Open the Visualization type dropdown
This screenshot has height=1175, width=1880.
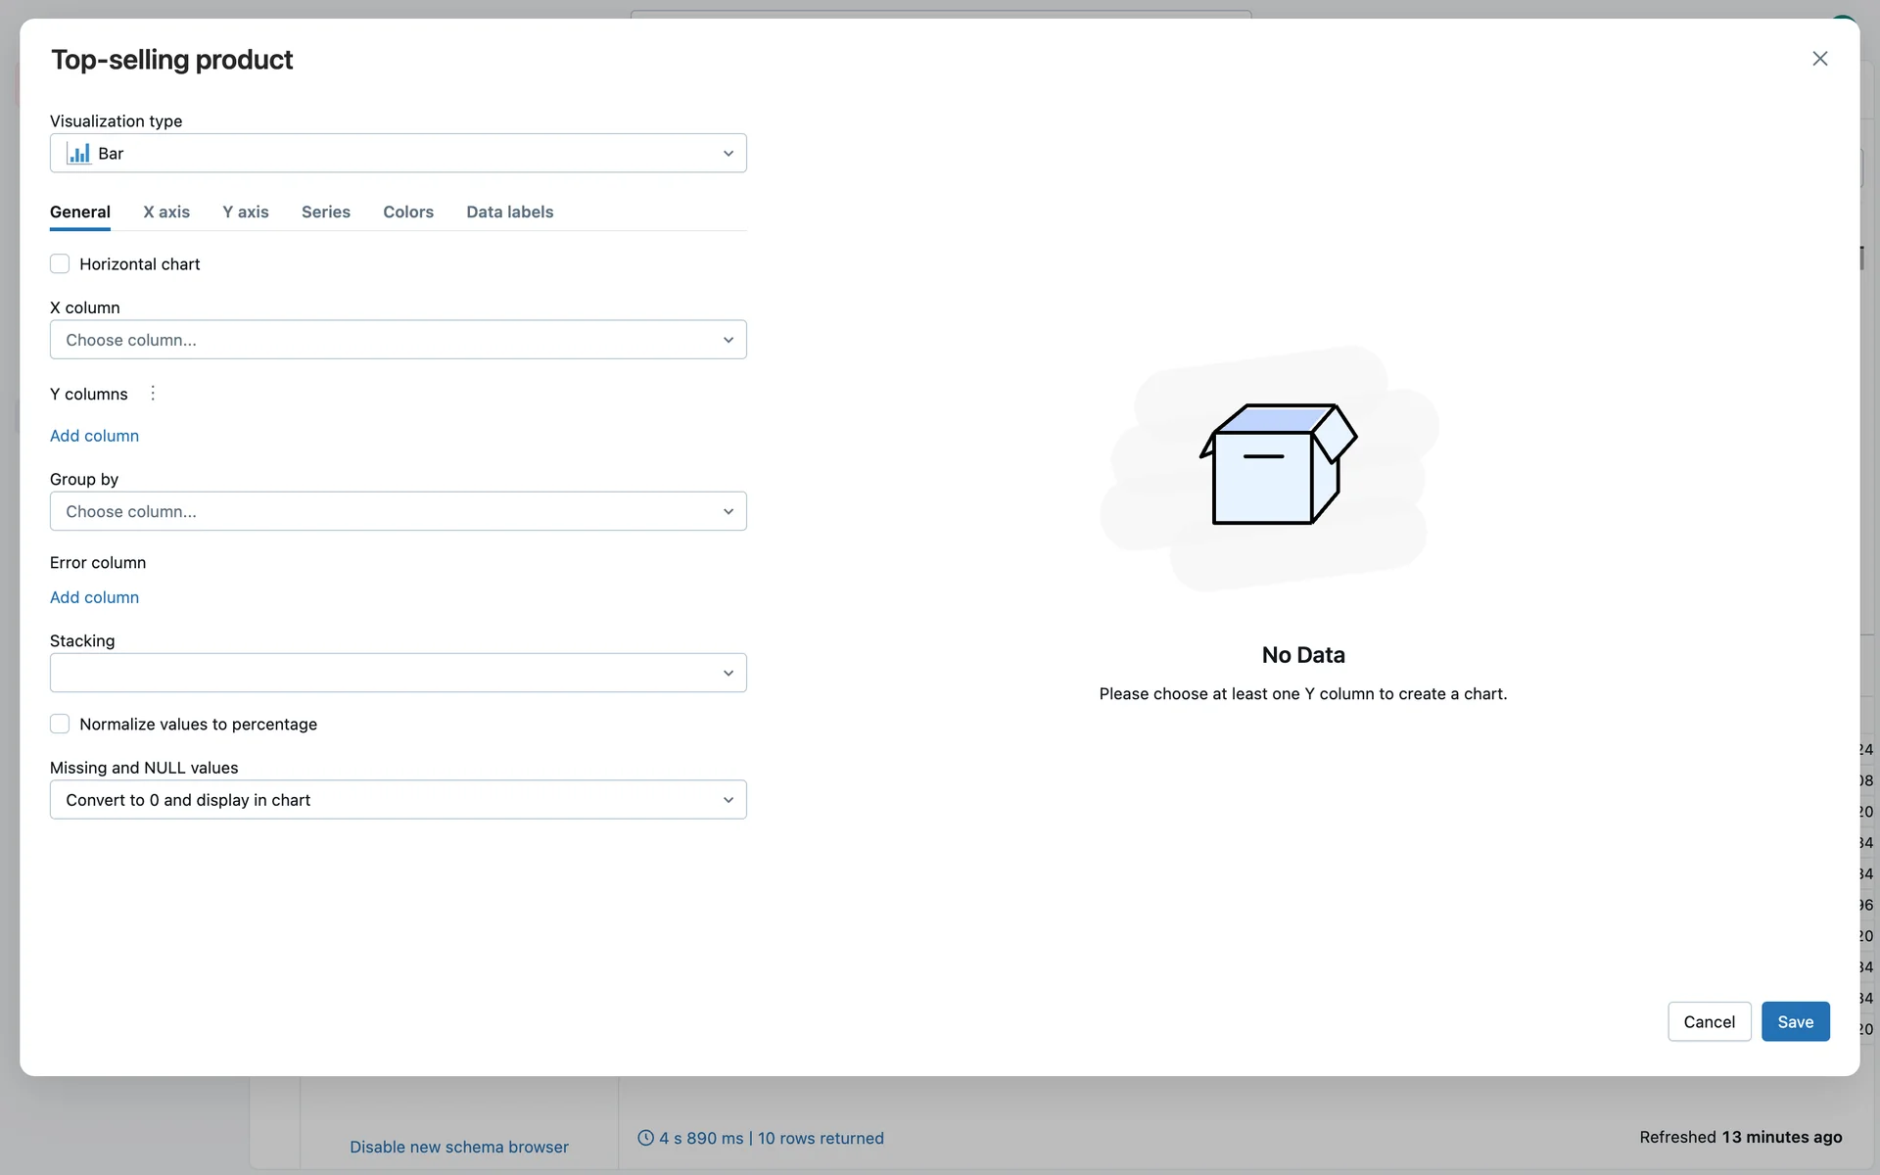click(398, 154)
